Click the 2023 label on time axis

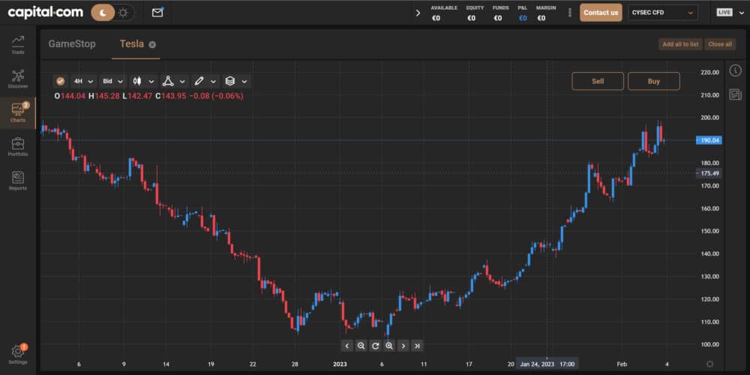click(340, 364)
